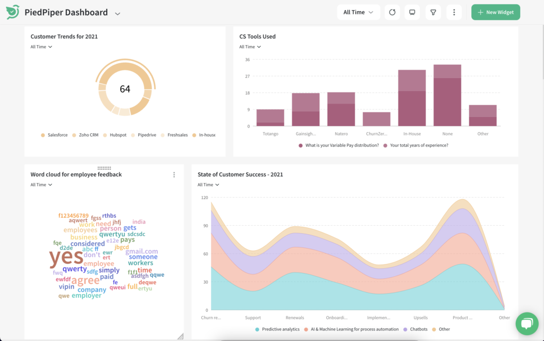
Task: Open the presentation display mode icon
Action: [x=411, y=12]
